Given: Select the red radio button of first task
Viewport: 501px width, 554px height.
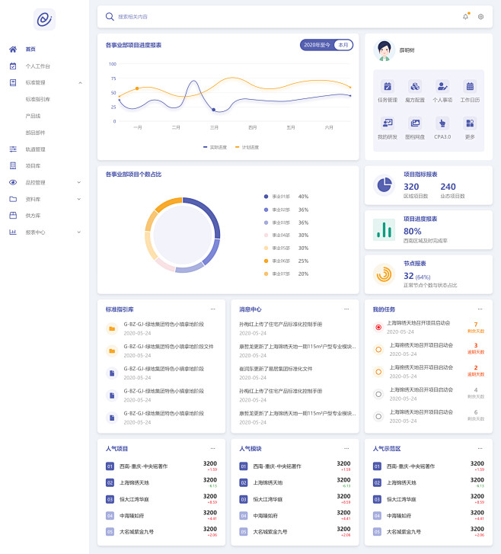Looking at the screenshot, I should pyautogui.click(x=378, y=327).
